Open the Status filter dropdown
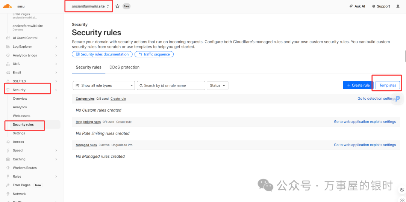The width and height of the screenshot is (406, 202). (x=217, y=85)
